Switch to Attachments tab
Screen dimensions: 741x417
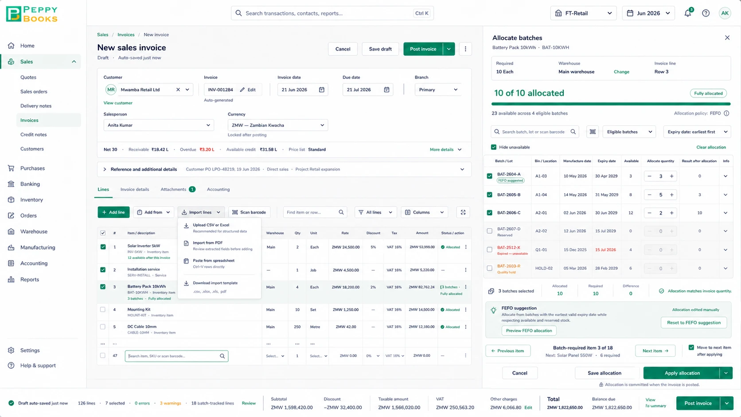pos(178,189)
